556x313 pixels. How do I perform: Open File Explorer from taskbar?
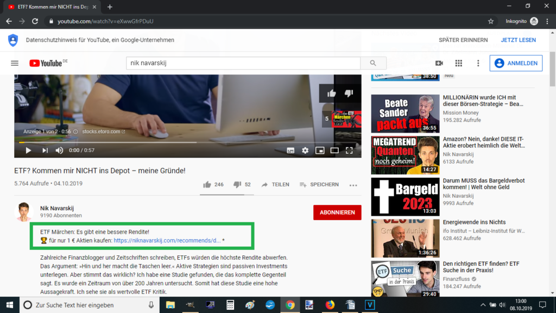170,305
